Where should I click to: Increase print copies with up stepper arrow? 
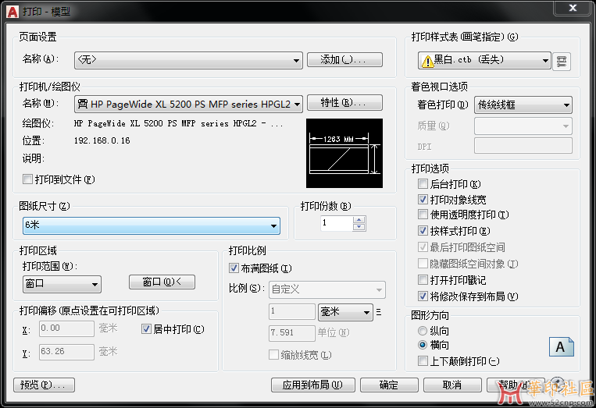click(359, 220)
